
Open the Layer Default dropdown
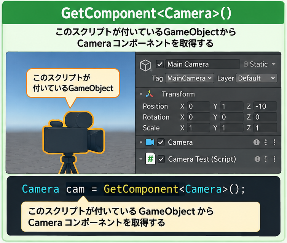click(x=256, y=78)
